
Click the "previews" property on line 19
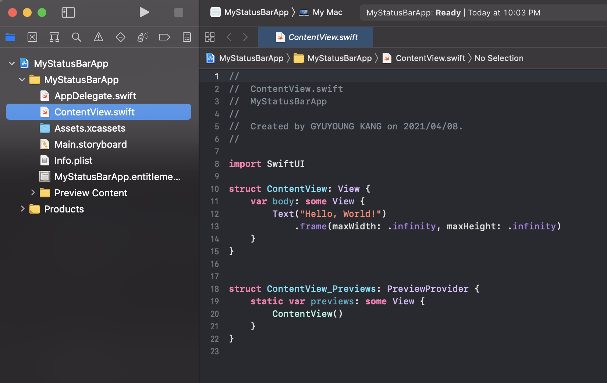332,301
